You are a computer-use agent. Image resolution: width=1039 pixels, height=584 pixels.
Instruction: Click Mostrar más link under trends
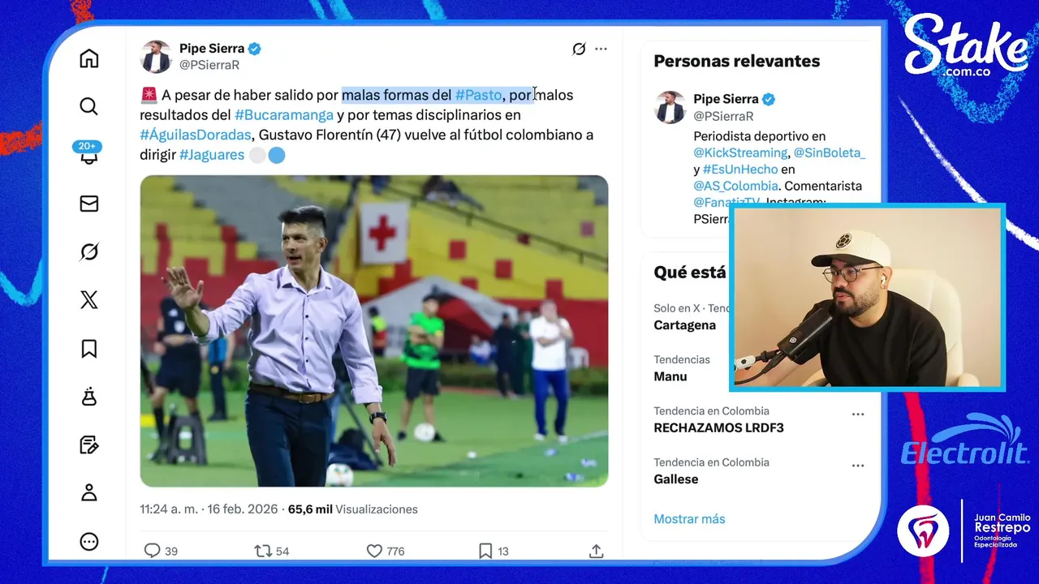tap(689, 519)
